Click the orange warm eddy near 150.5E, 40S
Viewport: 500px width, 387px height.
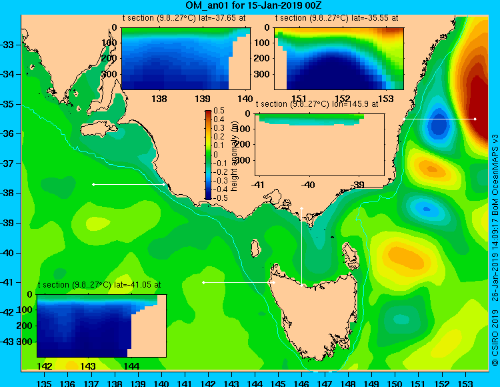tap(405, 257)
